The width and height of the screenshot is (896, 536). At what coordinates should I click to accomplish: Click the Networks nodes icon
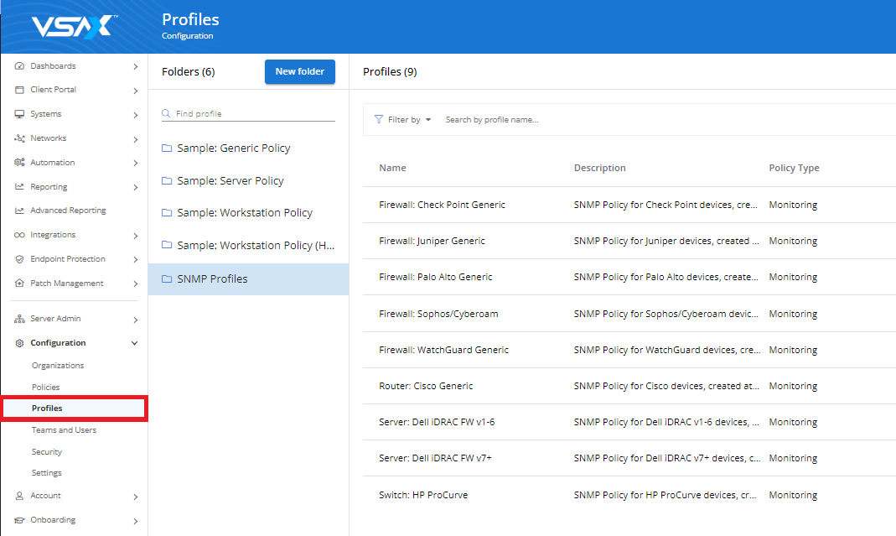(x=19, y=138)
